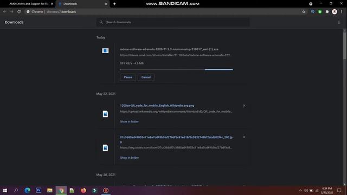The height and width of the screenshot is (195, 347).
Task: Click the radeon-software installer source URL
Action: point(176,55)
